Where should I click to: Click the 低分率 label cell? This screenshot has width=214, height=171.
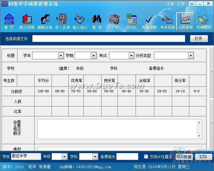click(180, 81)
